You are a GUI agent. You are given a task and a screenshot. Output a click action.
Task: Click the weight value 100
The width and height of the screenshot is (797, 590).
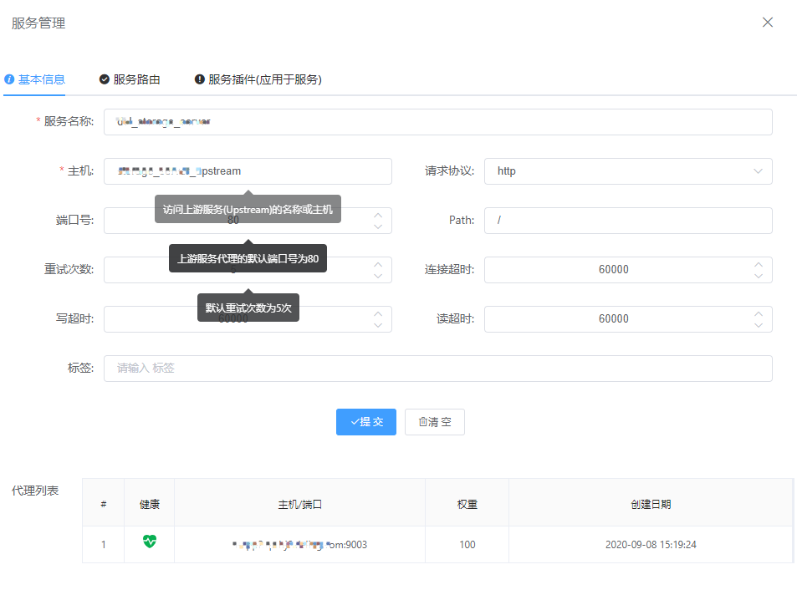[x=467, y=545]
